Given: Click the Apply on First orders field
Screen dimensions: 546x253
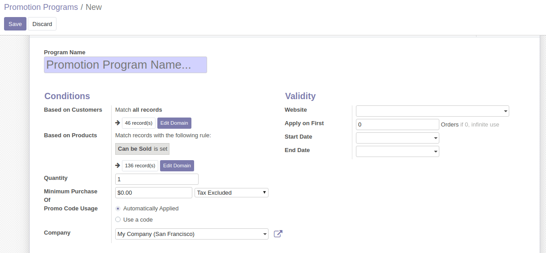Looking at the screenshot, I should 398,124.
